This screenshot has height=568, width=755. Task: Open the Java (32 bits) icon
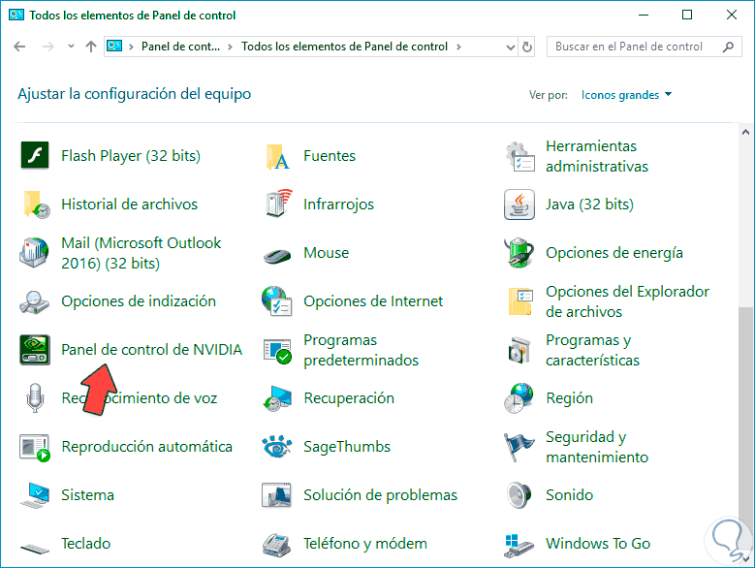519,205
